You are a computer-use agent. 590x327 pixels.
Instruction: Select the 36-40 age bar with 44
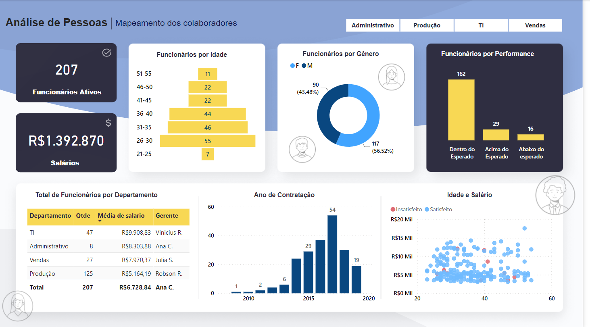point(208,114)
